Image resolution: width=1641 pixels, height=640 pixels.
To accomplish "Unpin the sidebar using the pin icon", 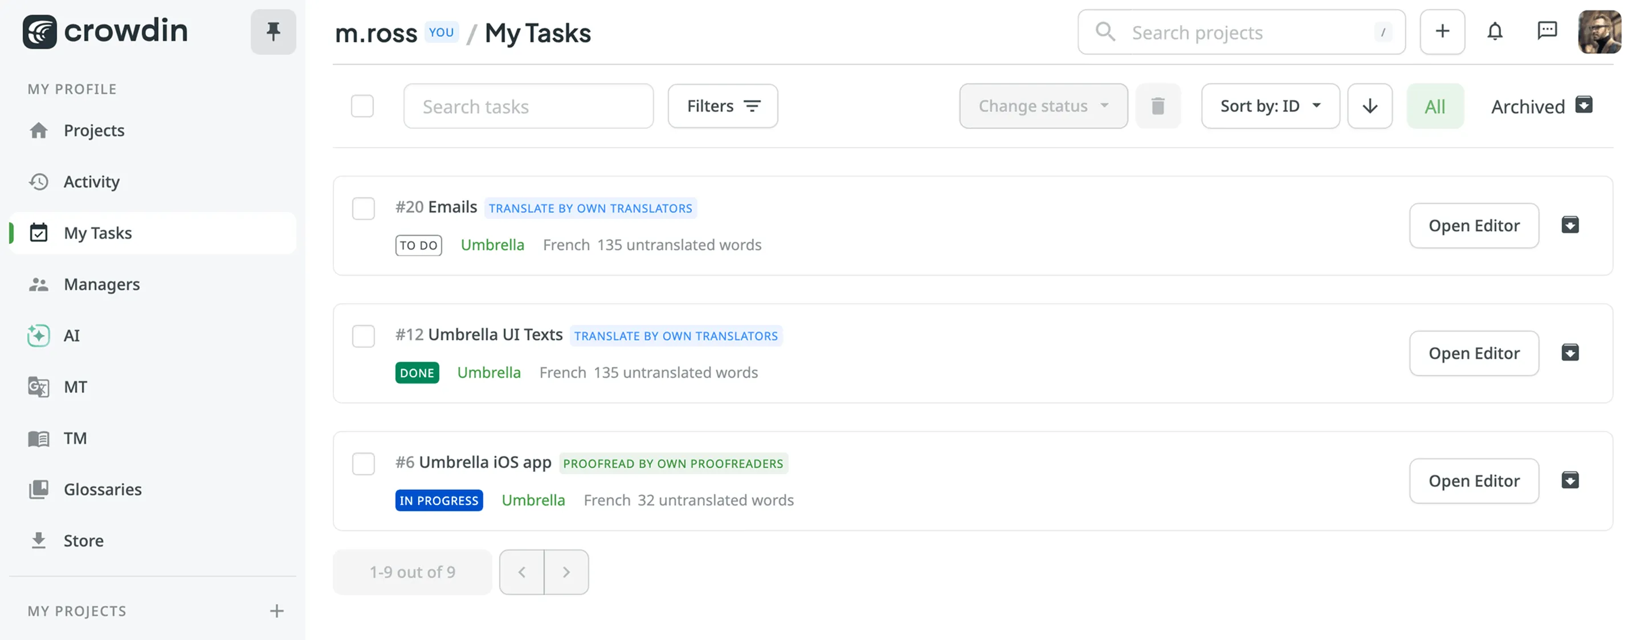I will (273, 31).
